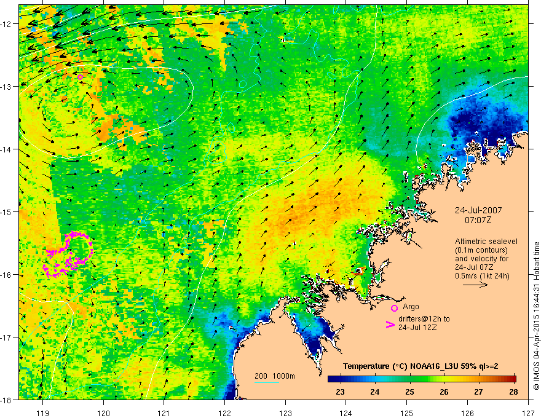Click the 0.5m/s velocity scale arrow
Image resolution: width=541 pixels, height=418 pixels.
475,285
